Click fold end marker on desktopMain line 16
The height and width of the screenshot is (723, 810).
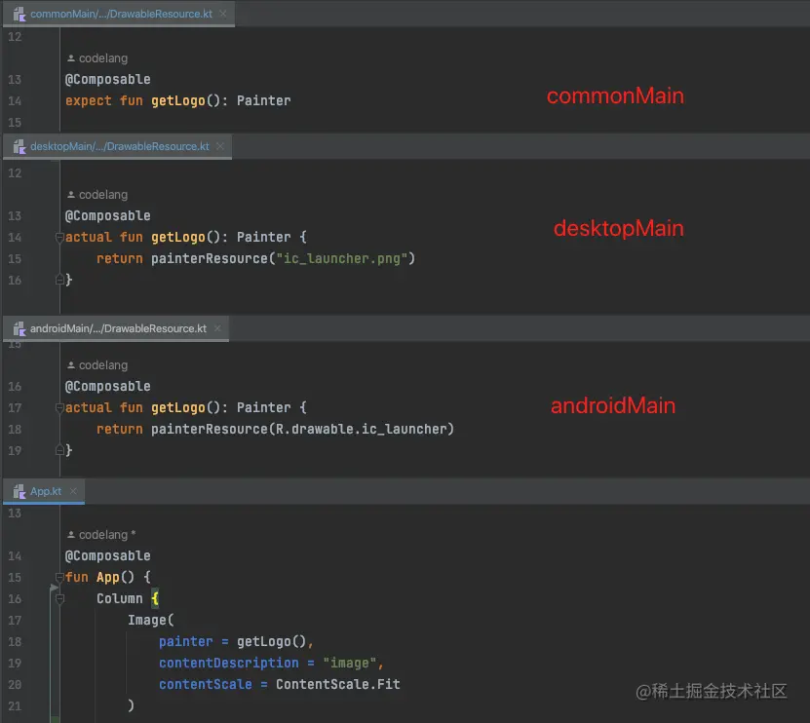[x=59, y=280]
